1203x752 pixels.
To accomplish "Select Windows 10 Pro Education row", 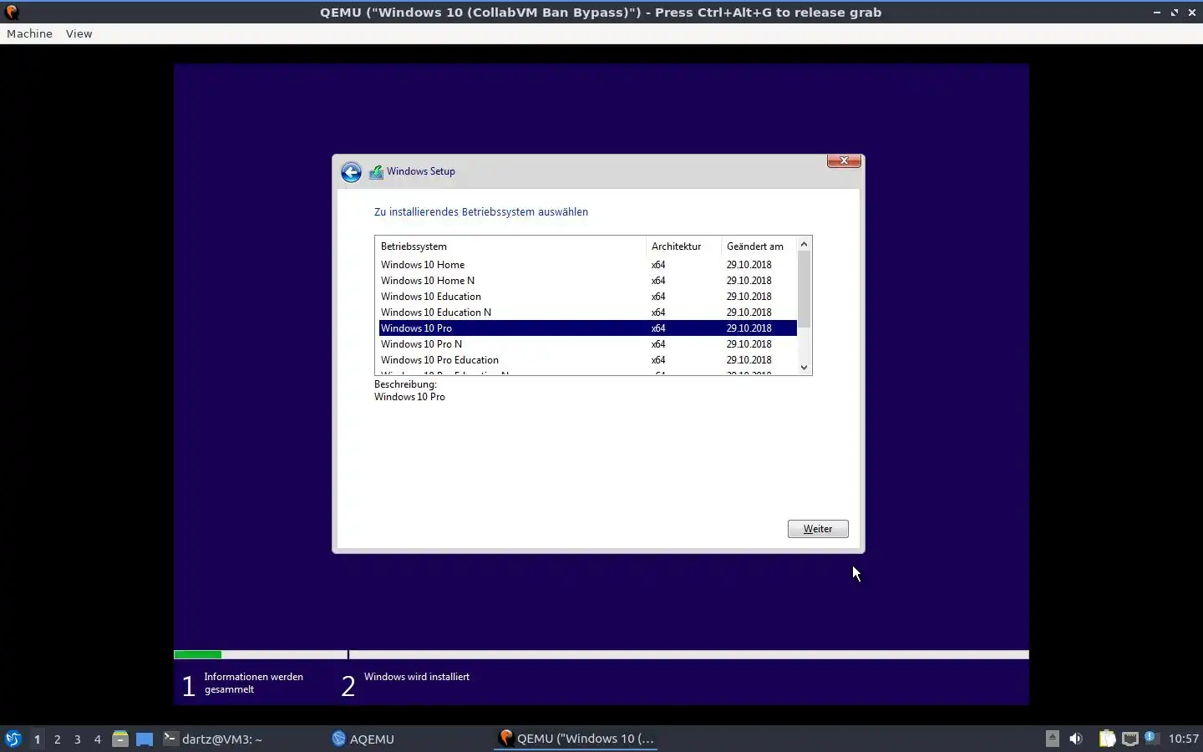I will (x=587, y=360).
